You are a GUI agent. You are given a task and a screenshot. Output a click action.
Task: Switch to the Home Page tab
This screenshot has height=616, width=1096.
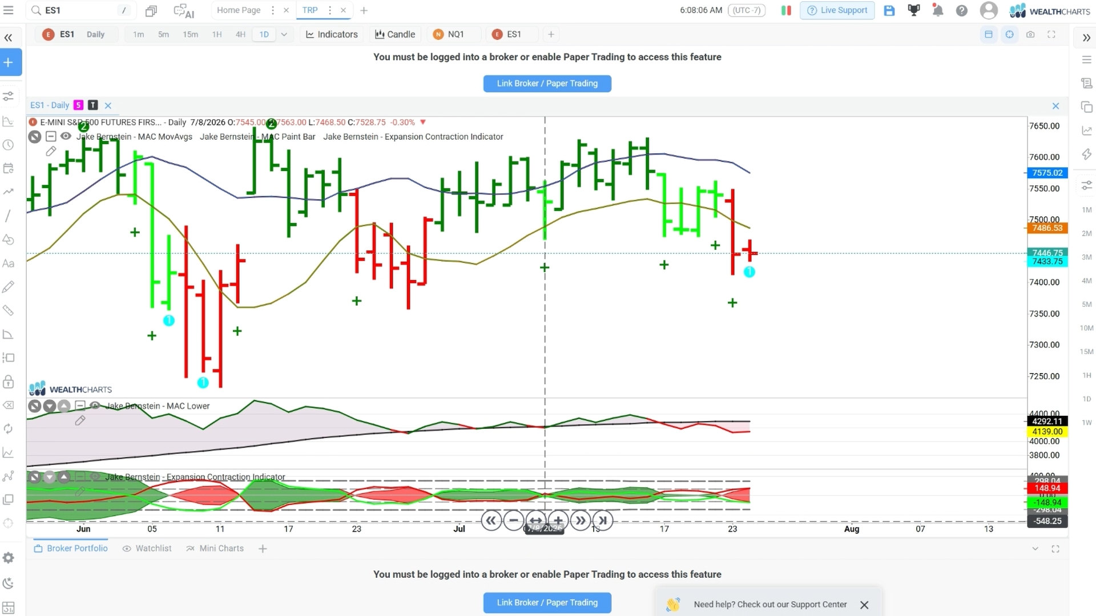point(239,10)
